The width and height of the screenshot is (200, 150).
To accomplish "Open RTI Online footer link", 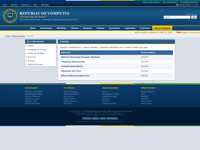I will 68,103.
